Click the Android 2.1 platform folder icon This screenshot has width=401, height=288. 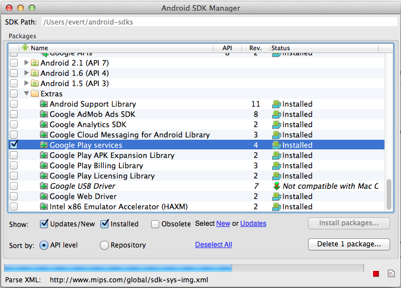point(35,63)
